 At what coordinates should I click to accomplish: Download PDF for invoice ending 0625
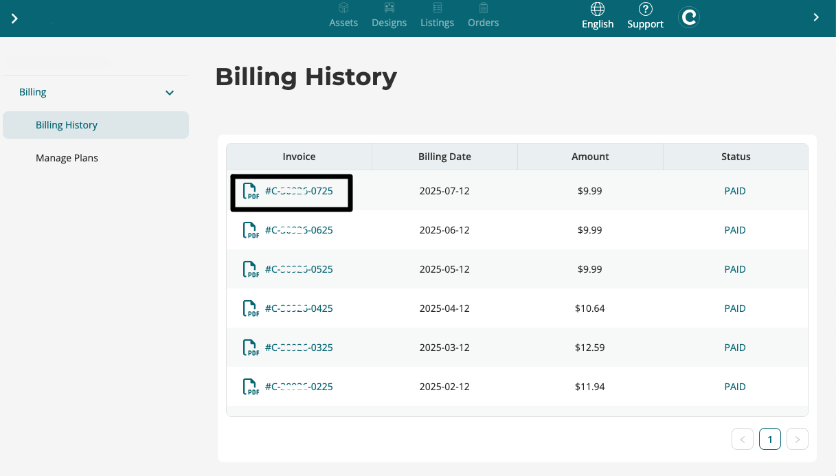(x=251, y=230)
